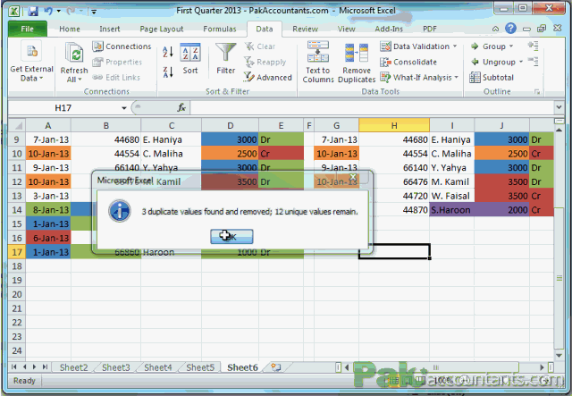Click cell H14 with value 44870
572x396 pixels.
tap(394, 210)
